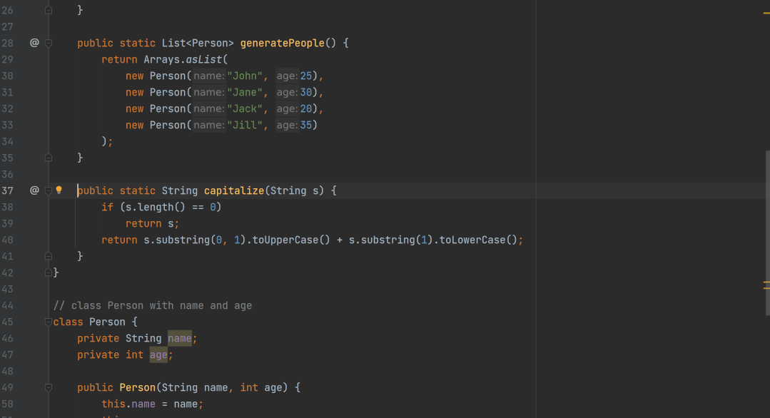This screenshot has height=418, width=770.
Task: Click the highlighted age field on line 47
Action: [x=158, y=355]
